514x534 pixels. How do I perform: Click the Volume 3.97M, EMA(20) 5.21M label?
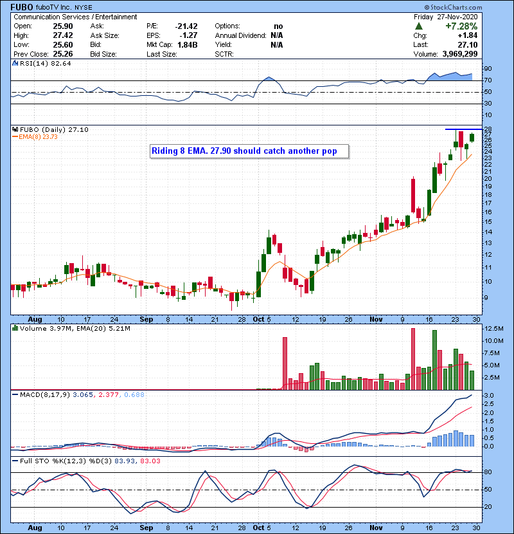coord(75,328)
